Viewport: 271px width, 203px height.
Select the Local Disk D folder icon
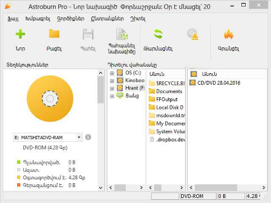coord(152,107)
